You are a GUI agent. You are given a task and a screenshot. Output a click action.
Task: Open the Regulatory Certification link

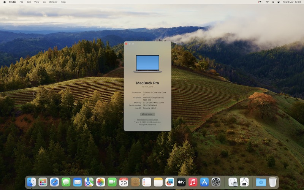pyautogui.click(x=147, y=119)
